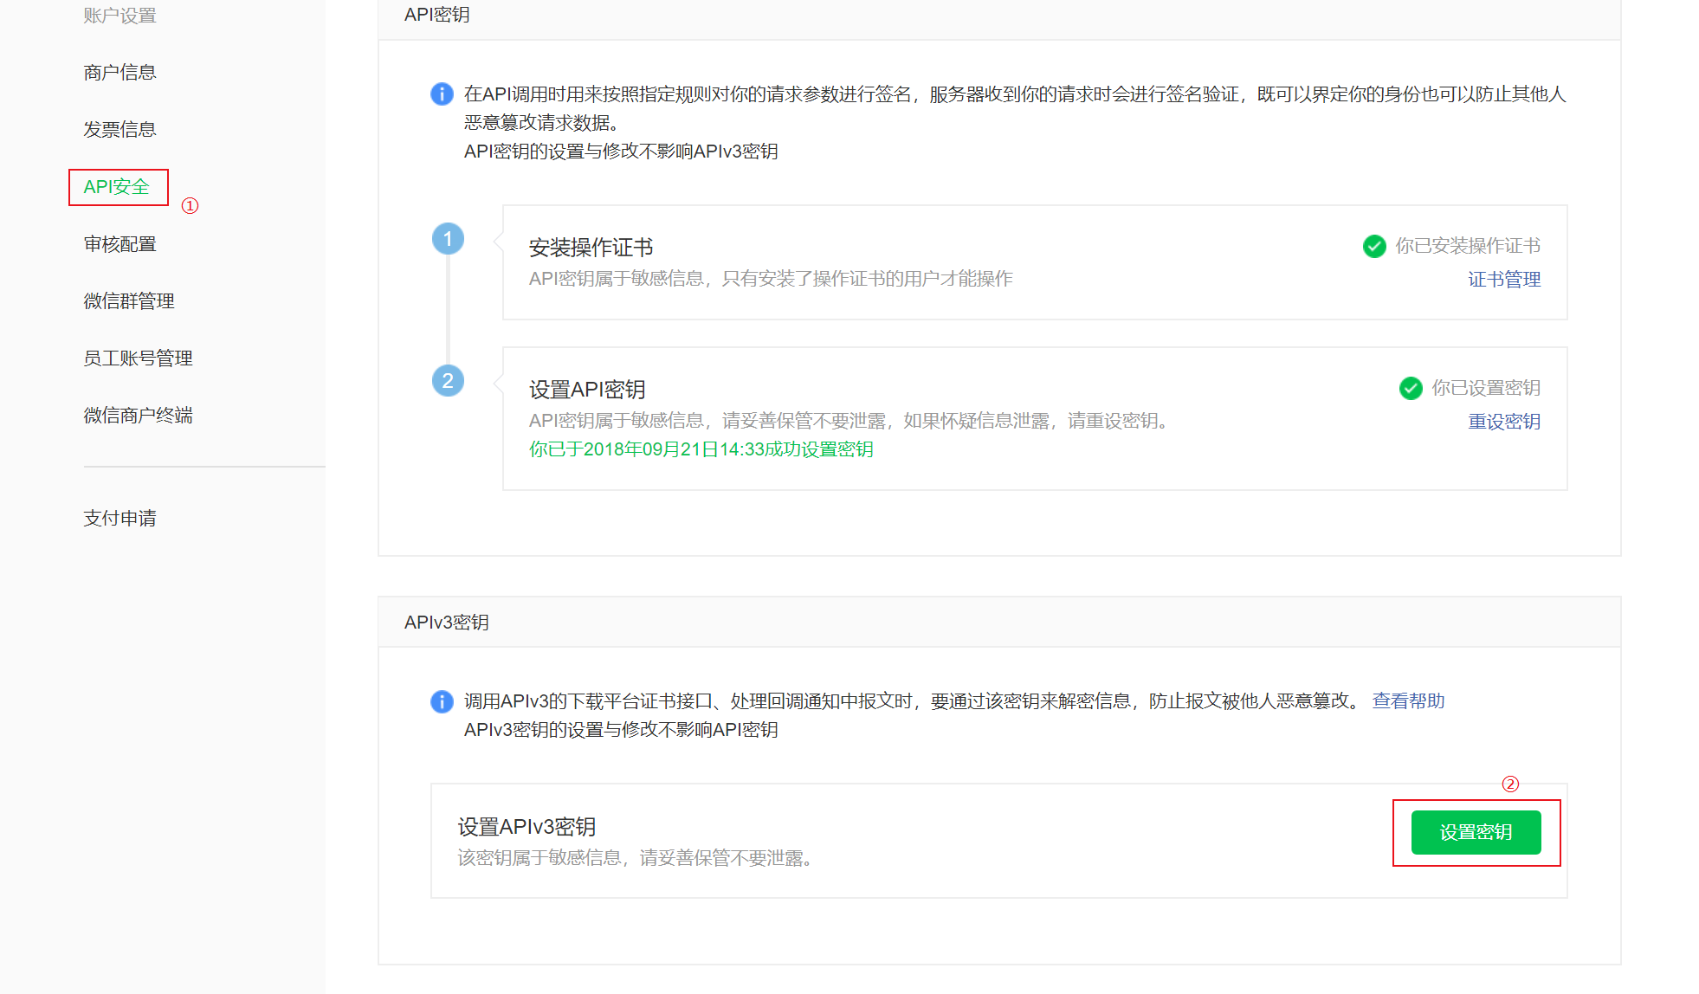
Task: Open 微信商户终端 merchant terminal
Action: click(x=138, y=415)
